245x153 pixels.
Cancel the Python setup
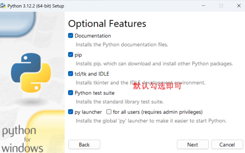tap(227, 145)
